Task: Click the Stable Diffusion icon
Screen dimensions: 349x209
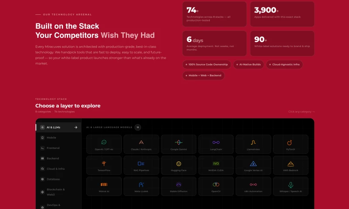Action: point(178,184)
